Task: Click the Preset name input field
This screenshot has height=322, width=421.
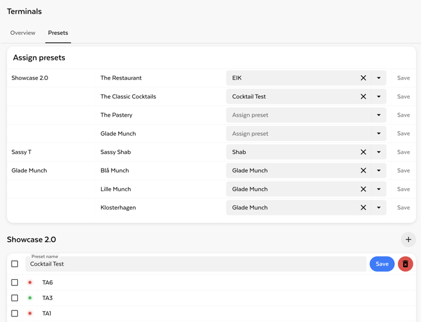Action: (x=196, y=264)
